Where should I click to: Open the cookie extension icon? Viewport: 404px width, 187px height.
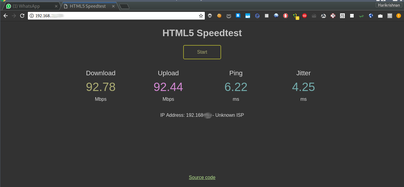(219, 16)
